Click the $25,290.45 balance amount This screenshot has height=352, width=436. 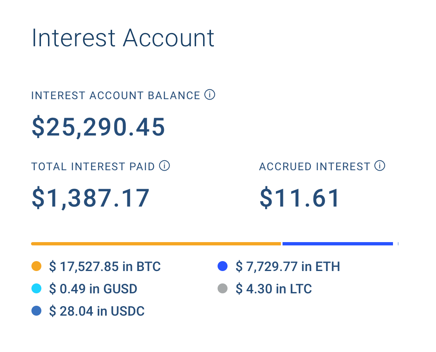pyautogui.click(x=98, y=127)
